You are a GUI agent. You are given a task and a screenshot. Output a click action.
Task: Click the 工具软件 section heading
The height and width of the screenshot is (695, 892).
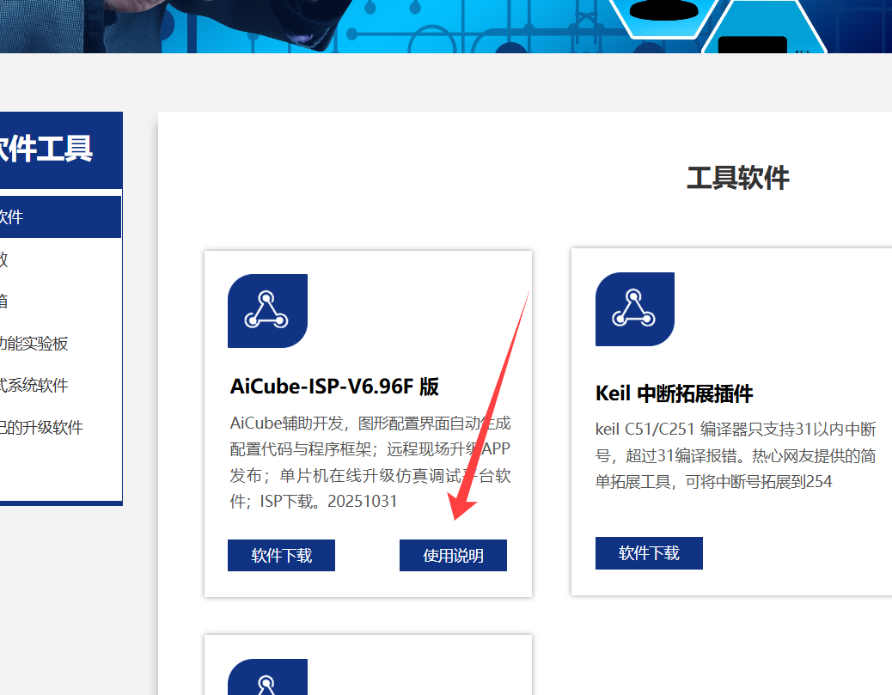point(737,179)
